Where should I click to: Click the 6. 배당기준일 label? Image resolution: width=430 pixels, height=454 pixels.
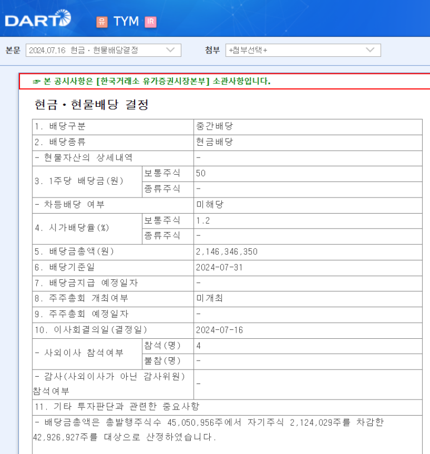coord(65,267)
